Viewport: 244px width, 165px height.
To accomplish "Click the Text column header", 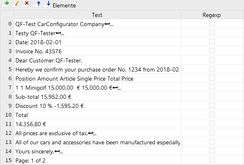I will click(98, 15).
